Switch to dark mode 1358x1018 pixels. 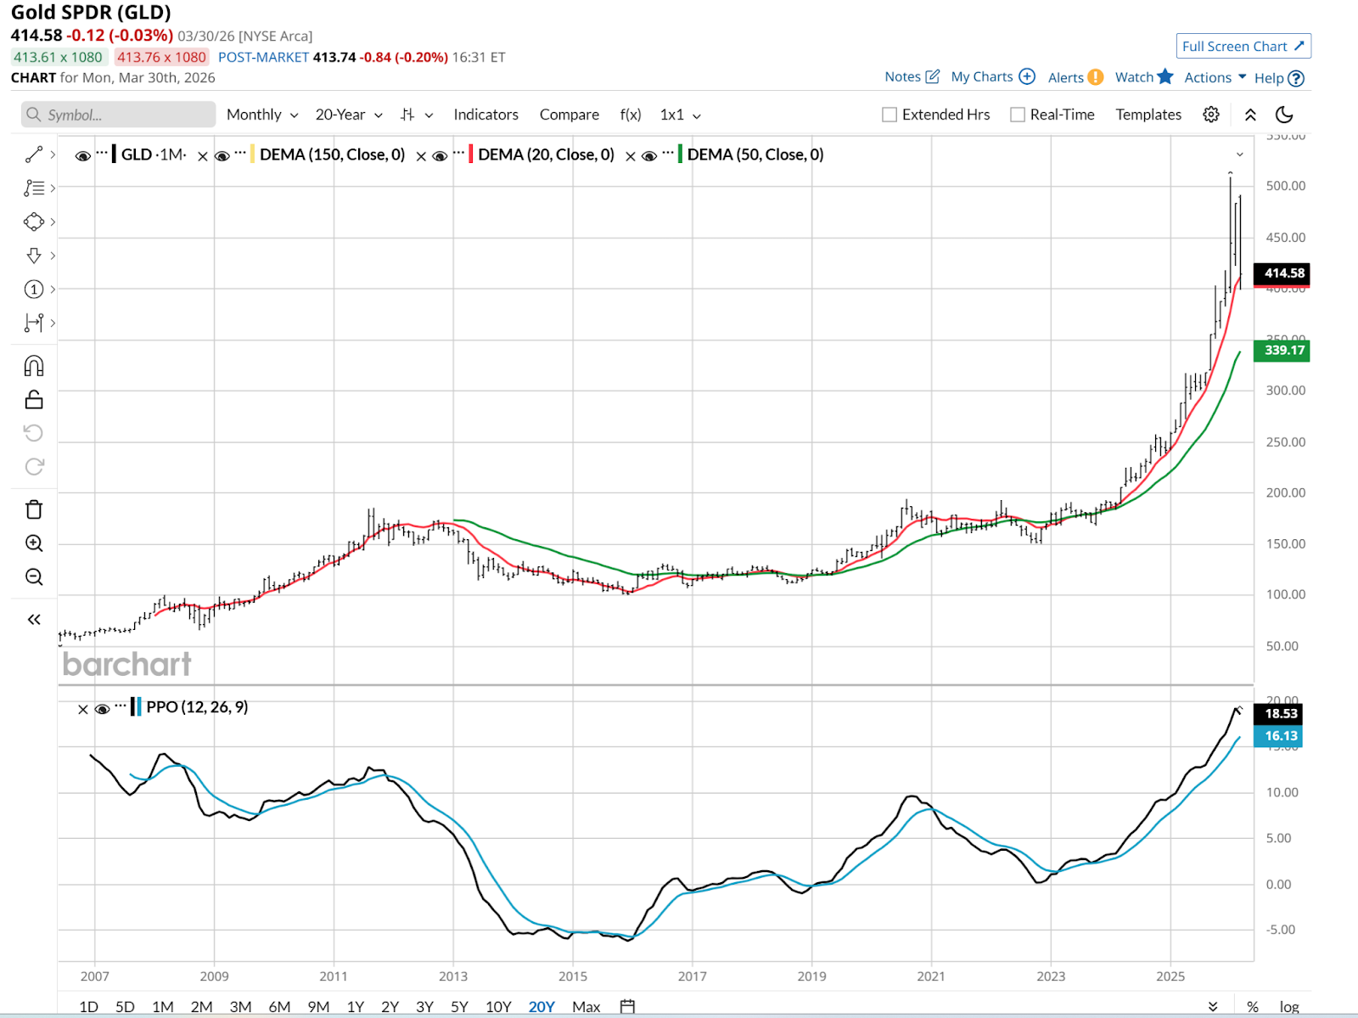click(x=1285, y=115)
